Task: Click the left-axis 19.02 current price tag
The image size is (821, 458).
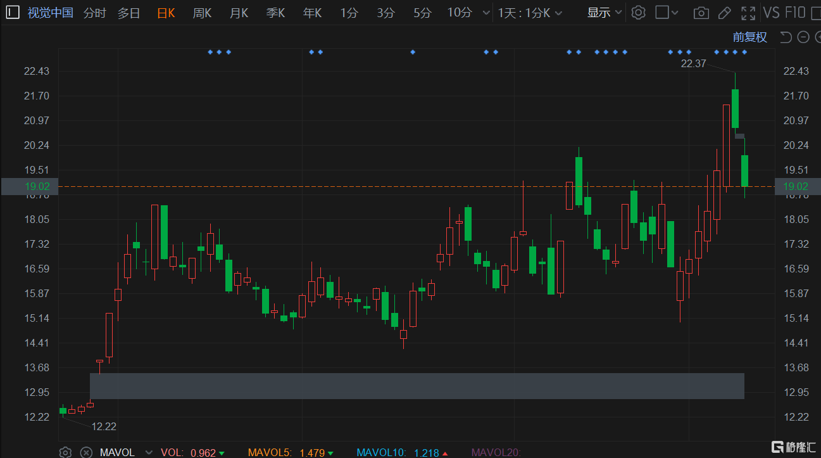Action: point(30,186)
